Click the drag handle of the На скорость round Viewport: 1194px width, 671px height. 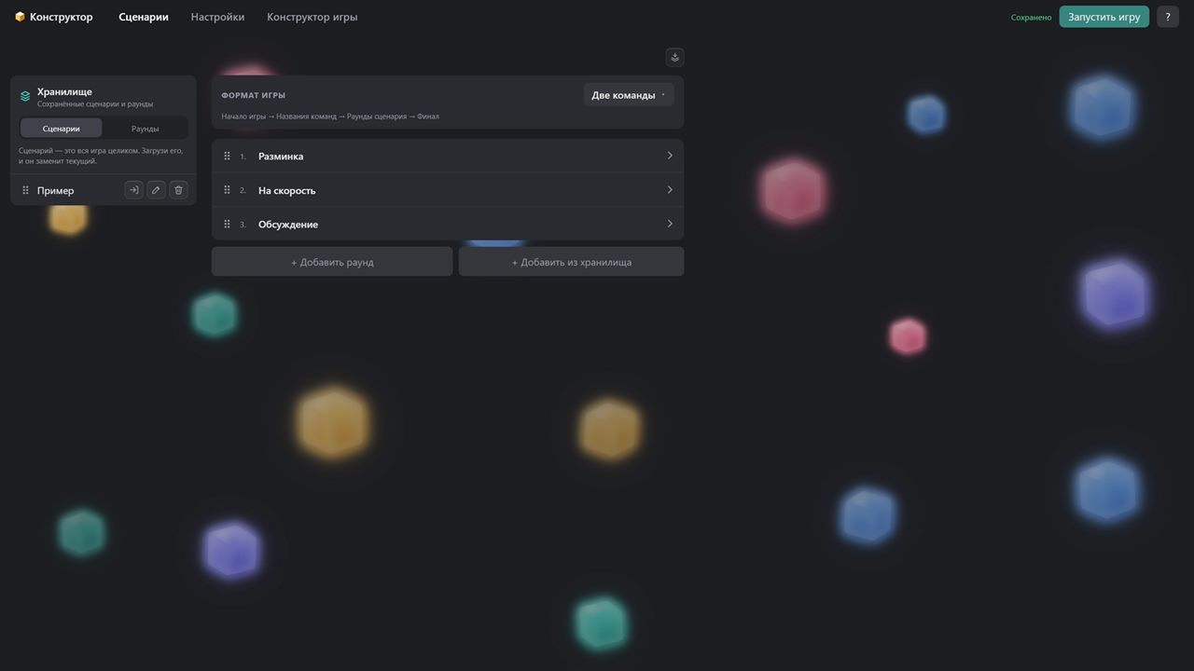pos(227,190)
